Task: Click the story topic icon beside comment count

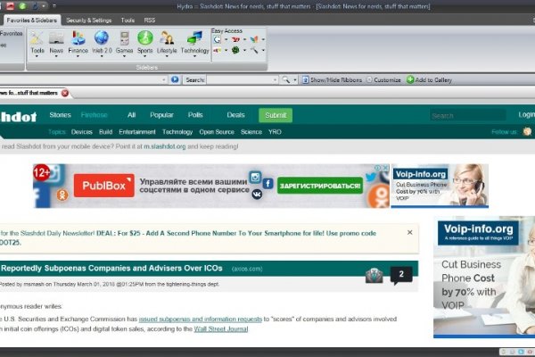Action: pos(374,276)
